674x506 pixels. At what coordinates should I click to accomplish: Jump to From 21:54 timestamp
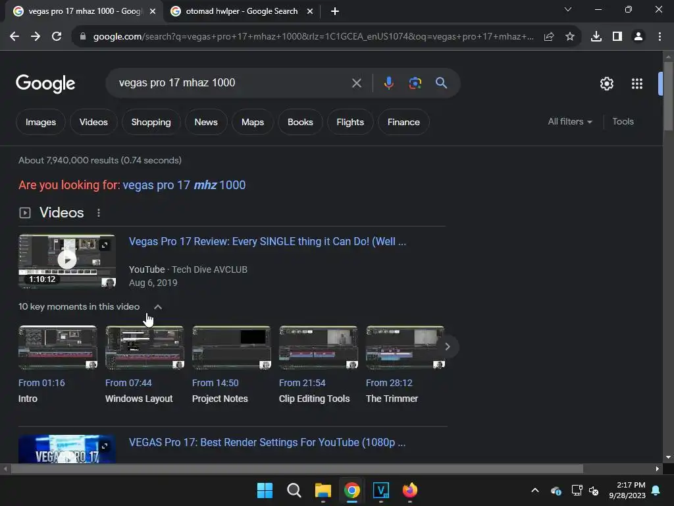pos(302,383)
